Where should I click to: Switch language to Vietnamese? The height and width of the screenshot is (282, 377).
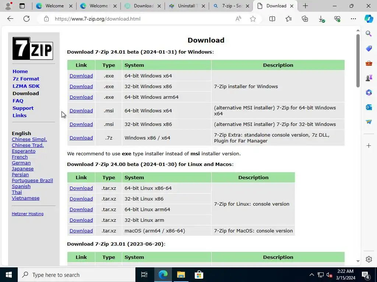[x=25, y=198]
